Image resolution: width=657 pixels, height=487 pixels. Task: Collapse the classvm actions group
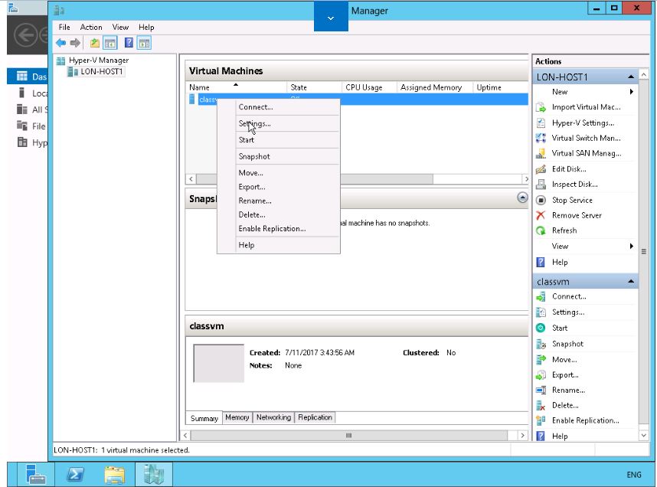pos(632,282)
